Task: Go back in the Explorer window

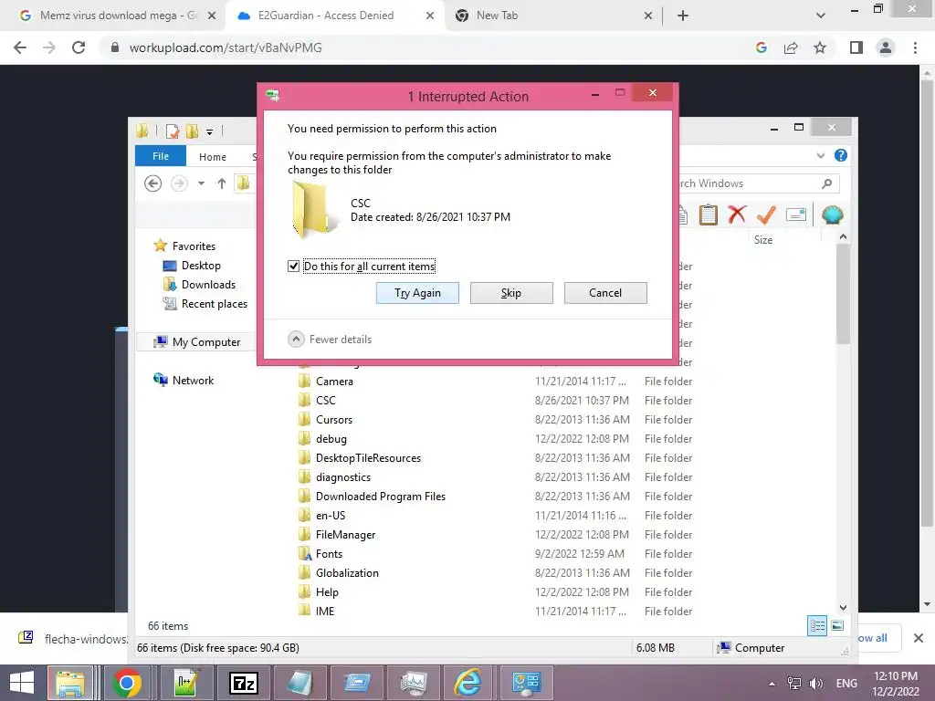Action: point(152,183)
